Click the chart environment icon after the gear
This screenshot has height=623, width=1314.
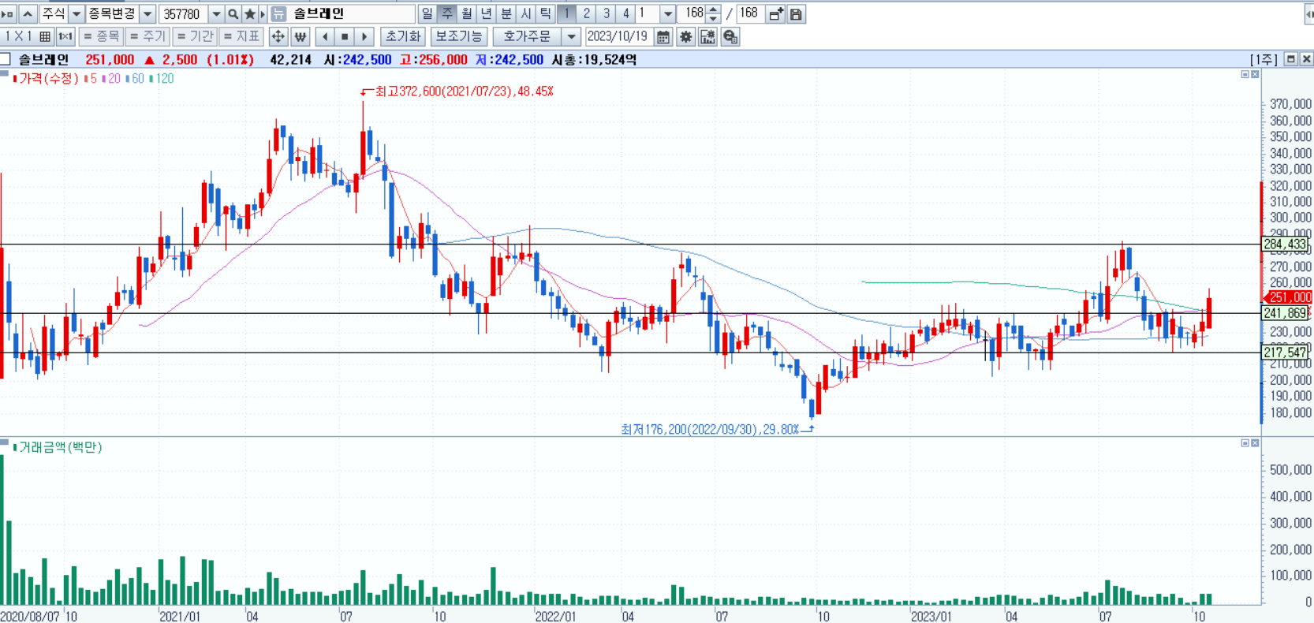coord(707,36)
